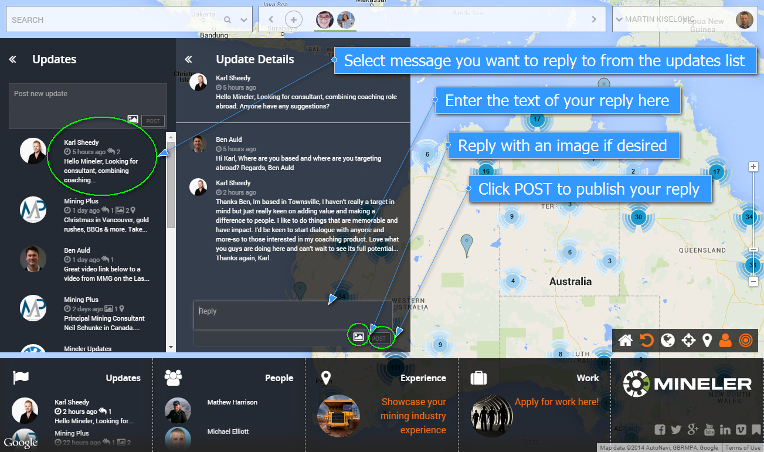Click the home icon in map toolbar
The height and width of the screenshot is (452, 764).
[x=626, y=341]
